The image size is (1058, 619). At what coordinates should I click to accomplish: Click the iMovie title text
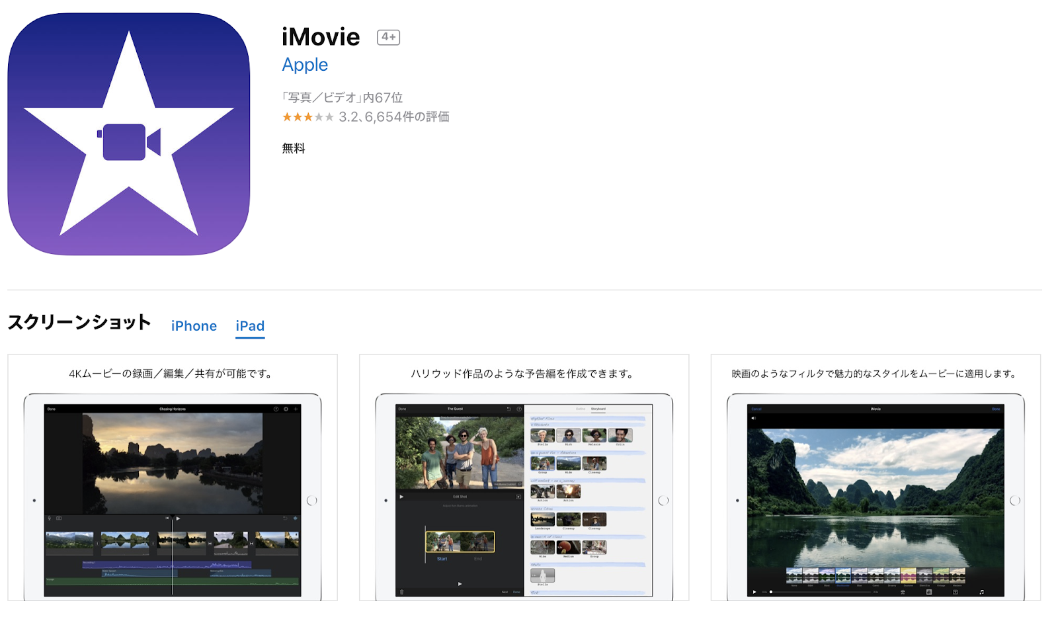pos(321,37)
